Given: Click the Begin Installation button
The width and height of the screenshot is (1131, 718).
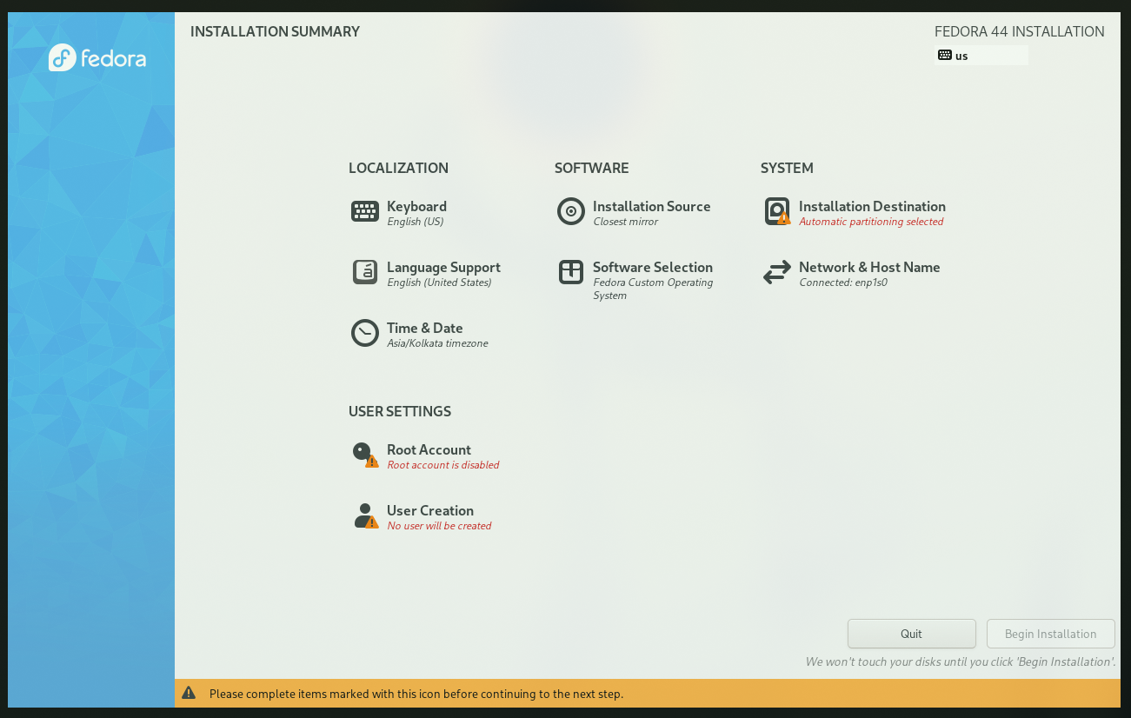Looking at the screenshot, I should coord(1051,634).
